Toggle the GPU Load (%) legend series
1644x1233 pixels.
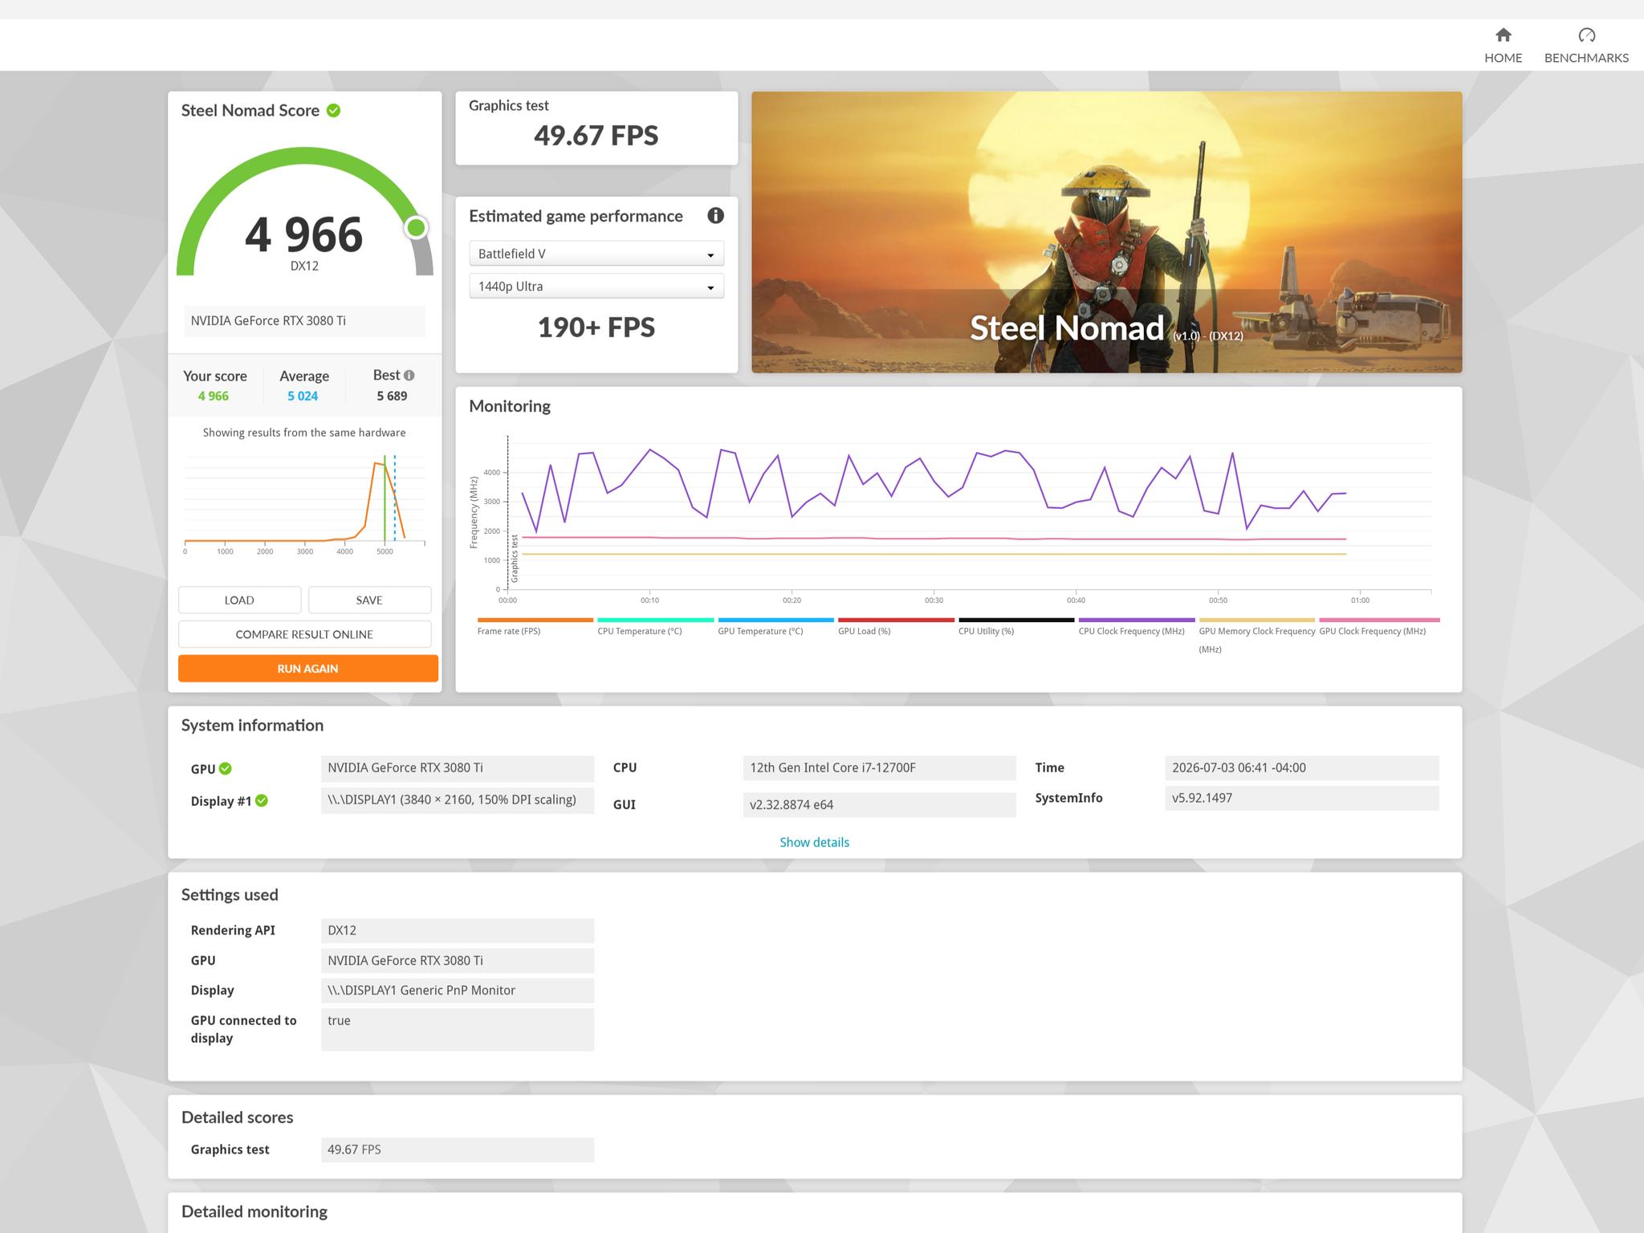(x=865, y=632)
